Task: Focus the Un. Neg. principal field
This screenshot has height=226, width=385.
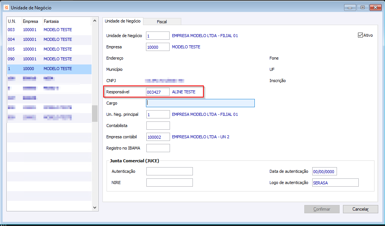Action: 158,114
